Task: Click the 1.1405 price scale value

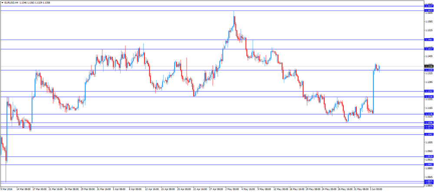Action: point(429,56)
